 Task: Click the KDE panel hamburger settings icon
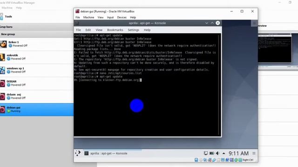254,153
